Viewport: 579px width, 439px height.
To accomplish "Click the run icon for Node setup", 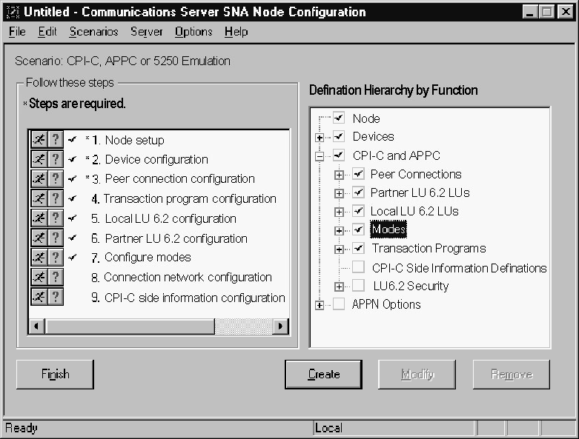I will point(39,140).
